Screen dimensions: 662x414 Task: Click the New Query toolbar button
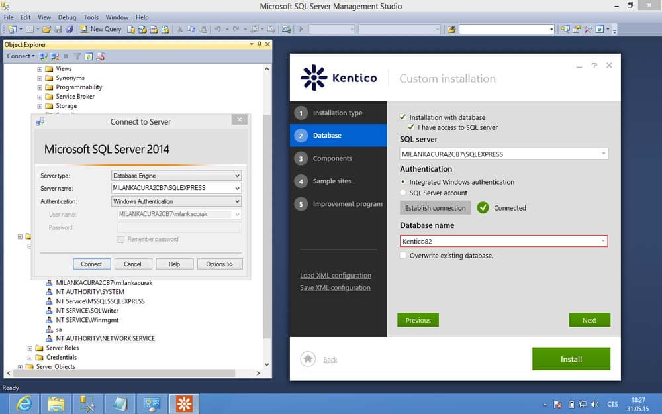[101, 29]
